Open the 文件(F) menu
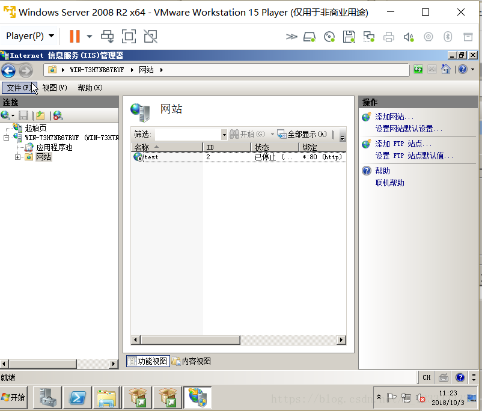Screen dimensions: 482x411 (19, 88)
